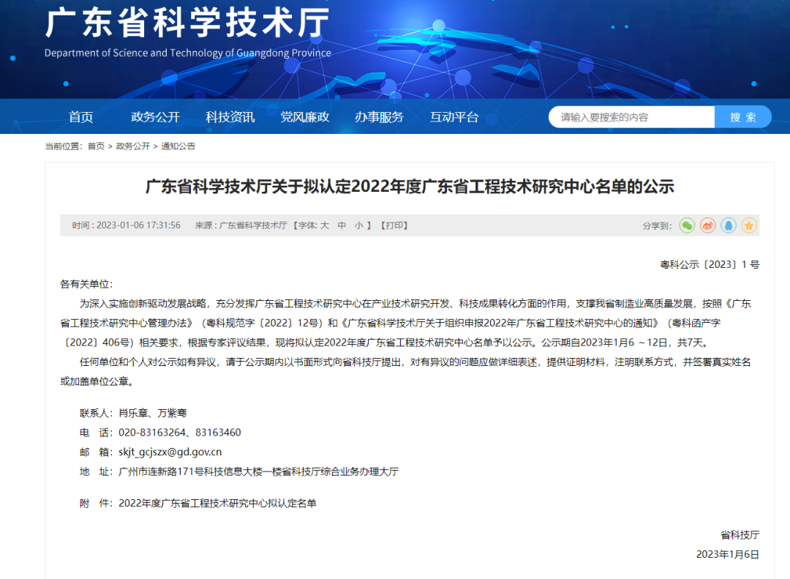
Task: Set font size to 小
Action: click(358, 225)
